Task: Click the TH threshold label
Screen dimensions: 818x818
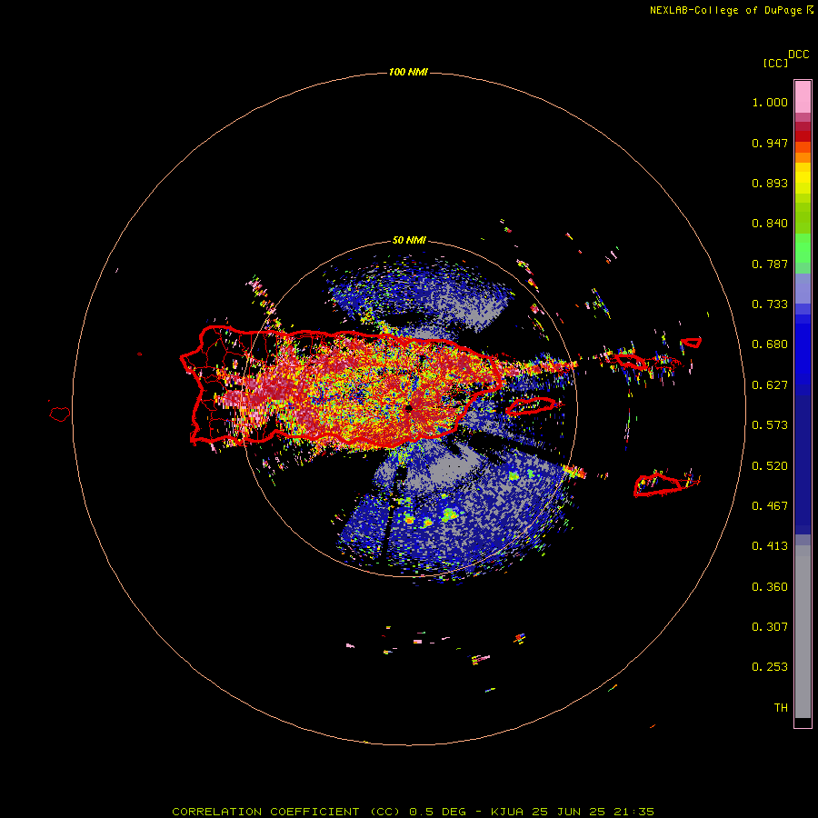Action: [x=781, y=708]
